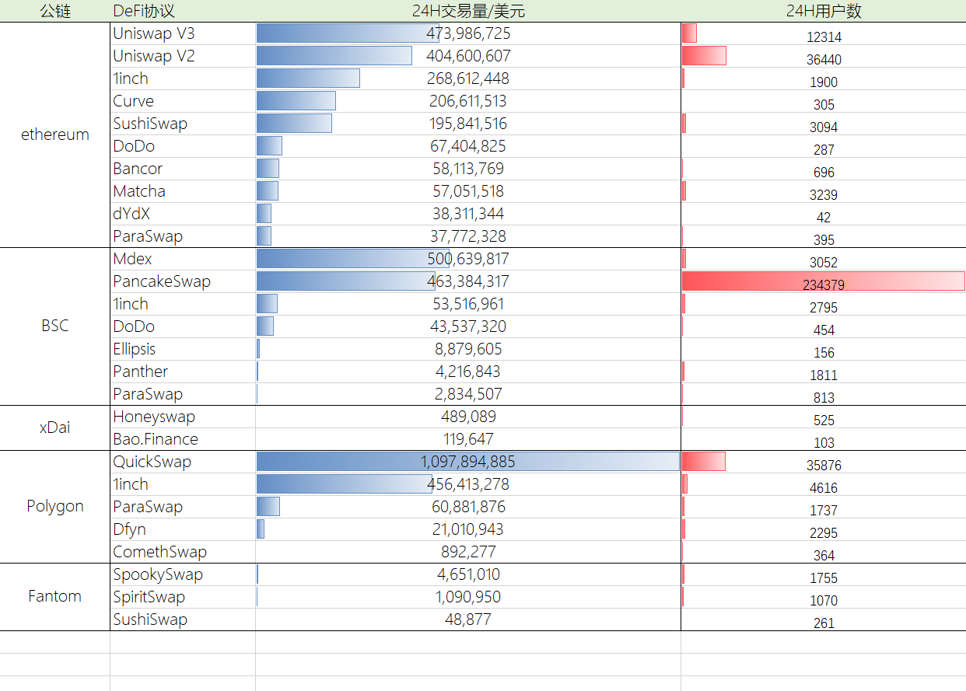Click the Honeyswap protocol cell
Screen dimensions: 966x691
183,417
